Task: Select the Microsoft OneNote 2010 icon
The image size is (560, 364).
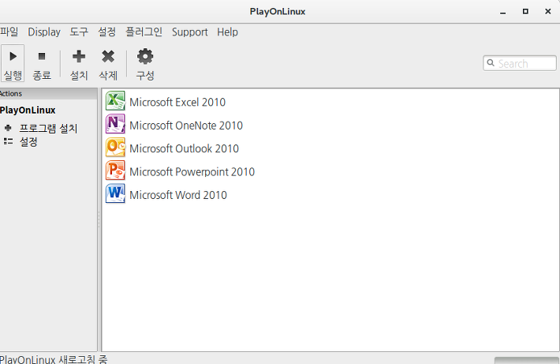Action: [x=115, y=124]
